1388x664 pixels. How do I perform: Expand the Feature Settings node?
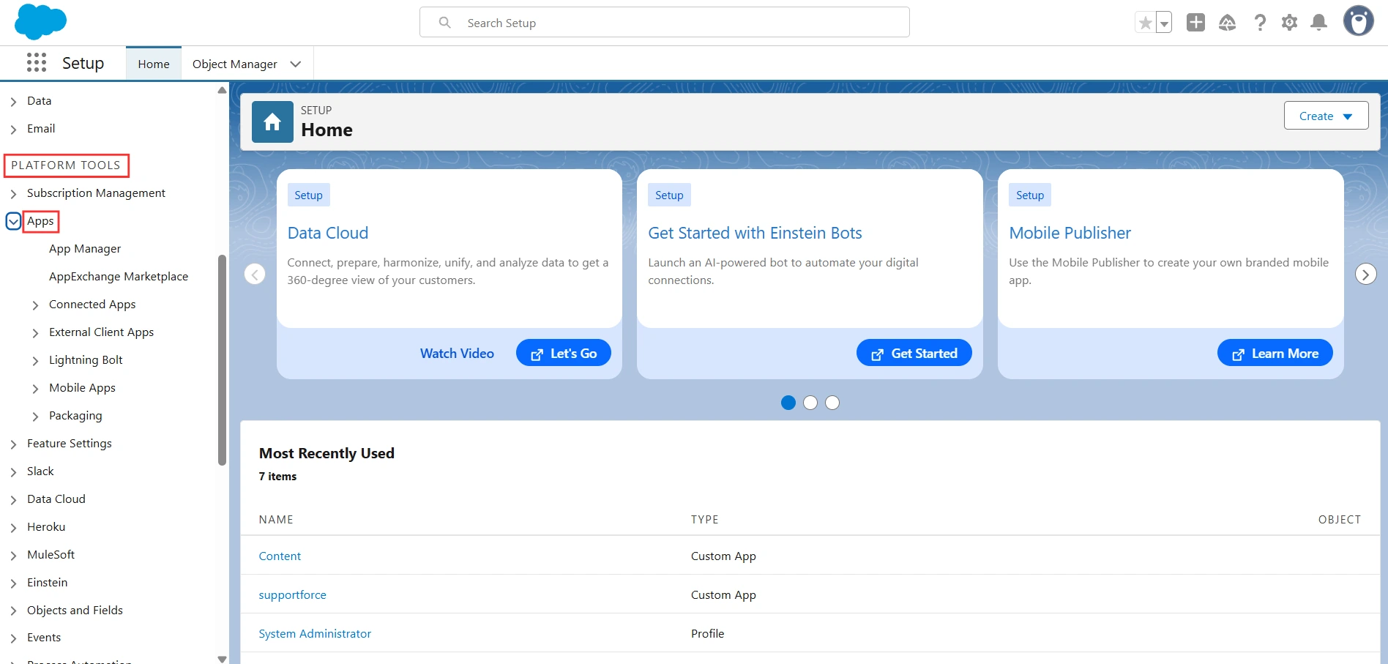click(x=13, y=444)
